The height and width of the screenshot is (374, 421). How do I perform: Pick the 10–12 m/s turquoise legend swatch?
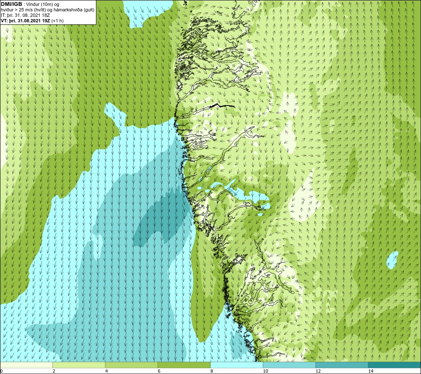pos(290,365)
